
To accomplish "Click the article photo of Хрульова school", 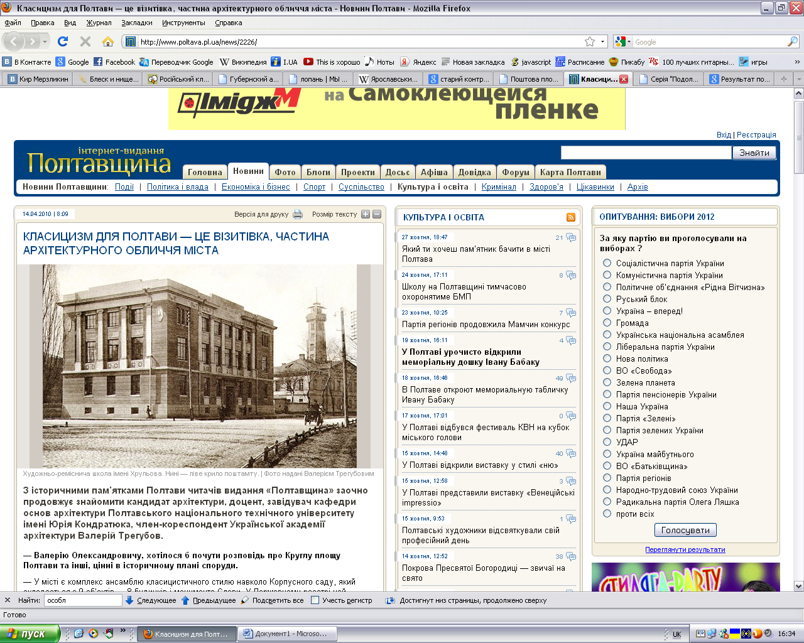I will pos(199,365).
